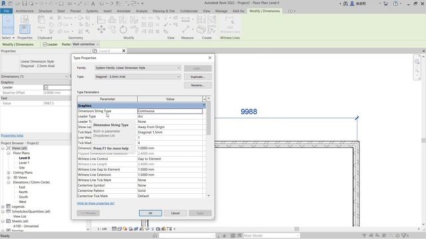Viewport: 426px width, 239px height.
Task: Toggle Properties palette icon in ribbon
Action: 25,29
